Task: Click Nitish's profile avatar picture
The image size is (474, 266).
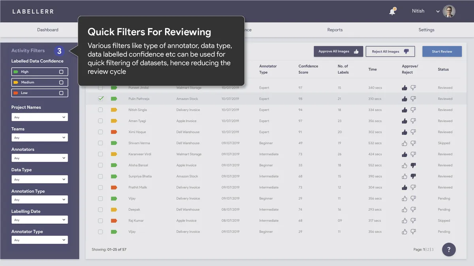Action: pos(449,11)
